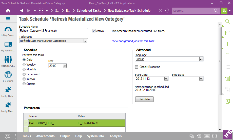Click the plus (new) icon in the right toolbar

click(x=227, y=44)
